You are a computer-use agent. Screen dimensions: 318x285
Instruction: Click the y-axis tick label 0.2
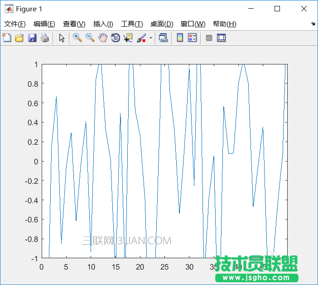(x=33, y=142)
